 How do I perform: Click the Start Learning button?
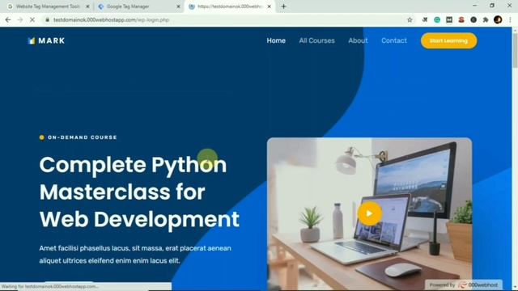point(448,40)
